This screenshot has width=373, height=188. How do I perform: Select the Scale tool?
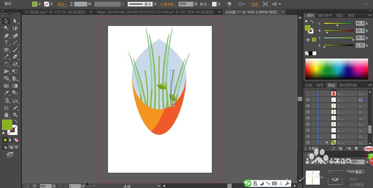pos(15,64)
